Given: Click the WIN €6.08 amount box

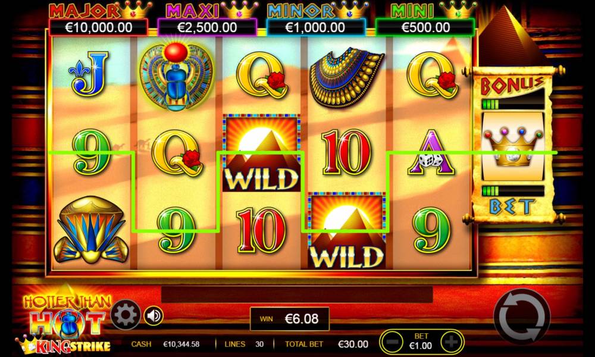Looking at the screenshot, I should point(290,319).
